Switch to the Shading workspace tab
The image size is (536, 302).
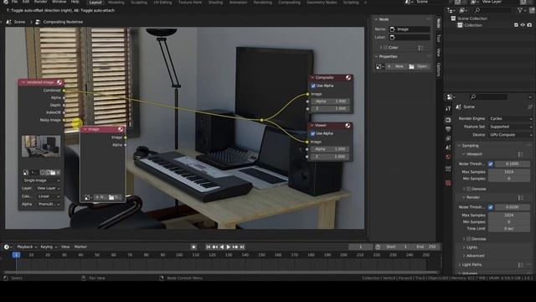(x=215, y=3)
